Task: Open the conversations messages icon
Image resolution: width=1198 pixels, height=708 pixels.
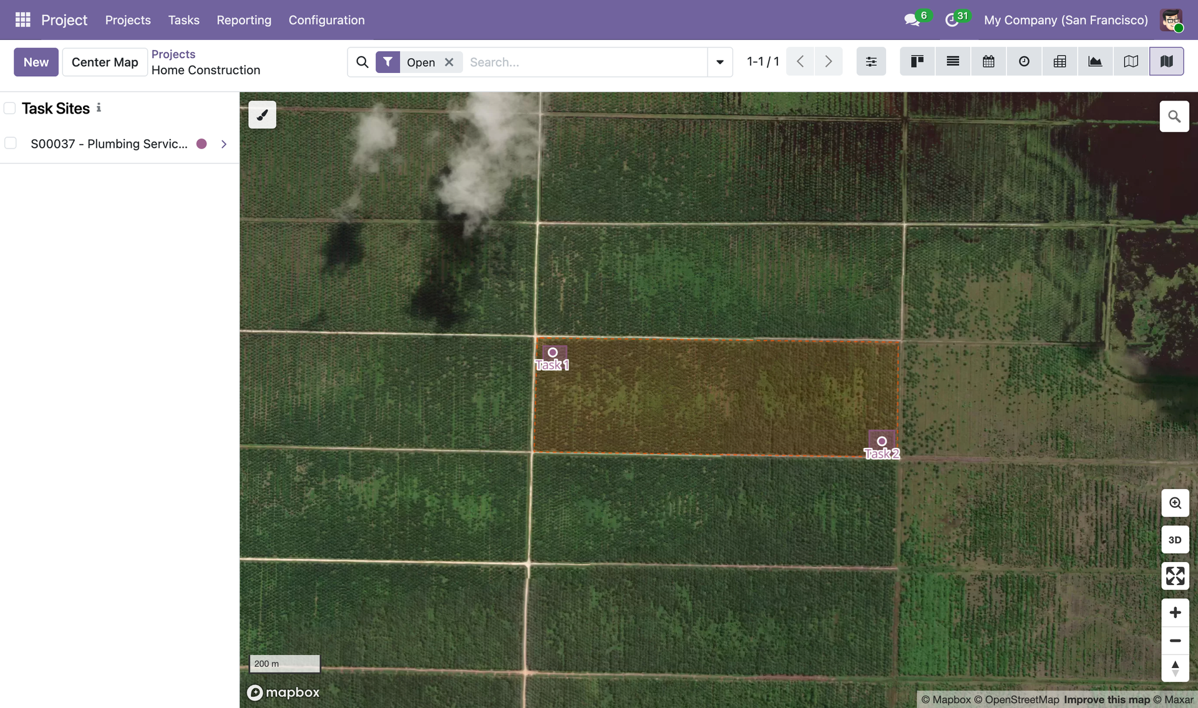Action: click(912, 20)
